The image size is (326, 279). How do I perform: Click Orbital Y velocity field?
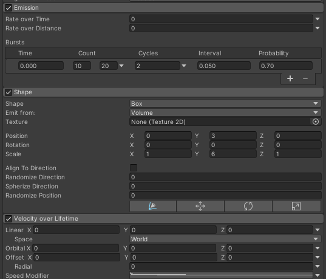pyautogui.click(x=173, y=248)
